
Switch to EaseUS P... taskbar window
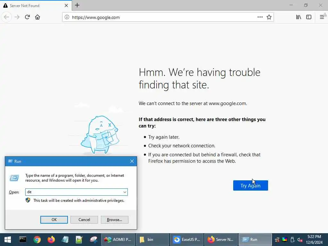(187, 240)
